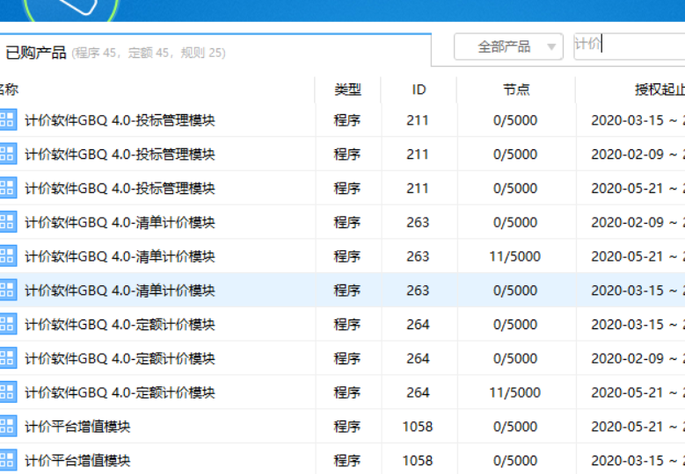
Task: Click ID 264 in the 2020-02-09 row
Action: pos(418,358)
